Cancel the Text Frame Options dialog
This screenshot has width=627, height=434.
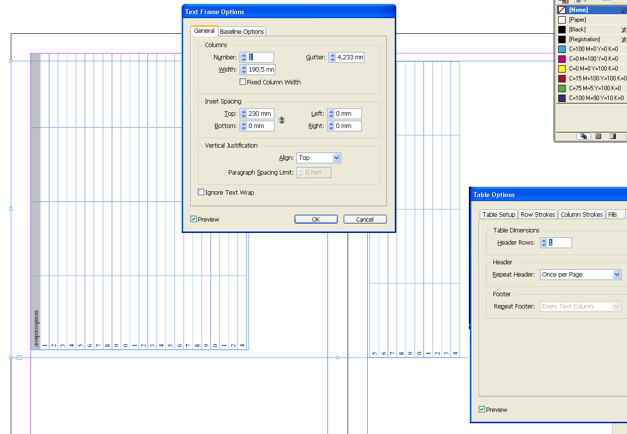click(365, 219)
